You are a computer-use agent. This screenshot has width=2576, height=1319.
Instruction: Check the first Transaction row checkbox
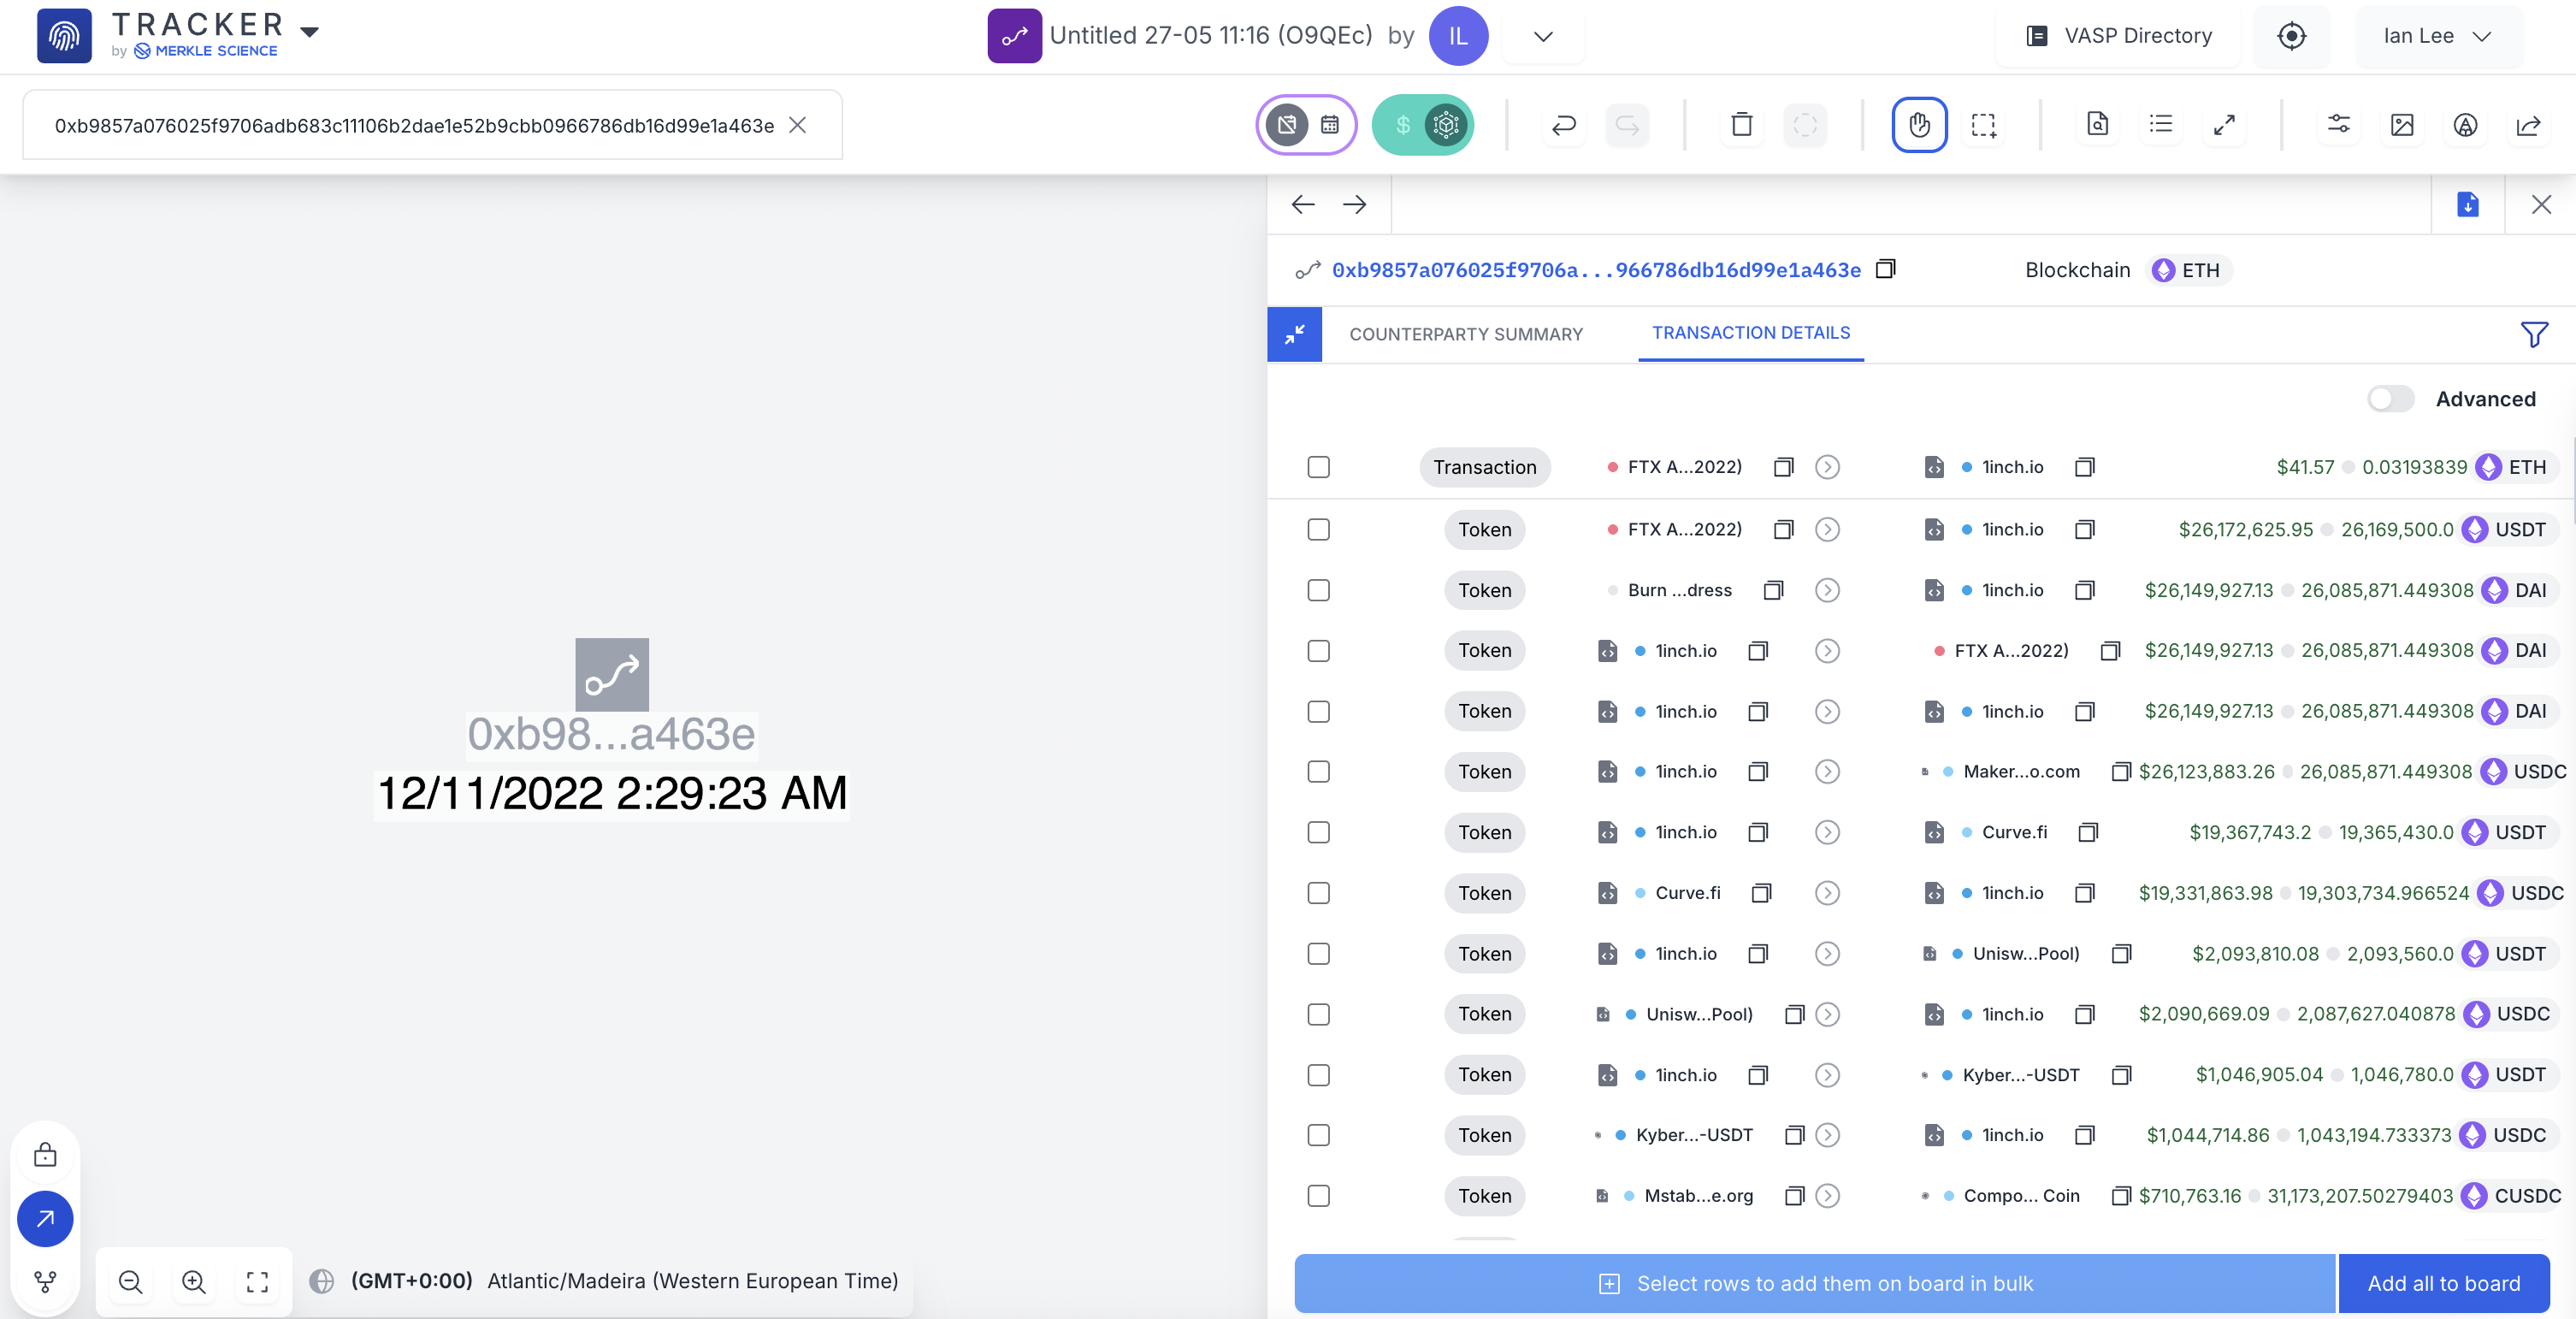coord(1318,467)
